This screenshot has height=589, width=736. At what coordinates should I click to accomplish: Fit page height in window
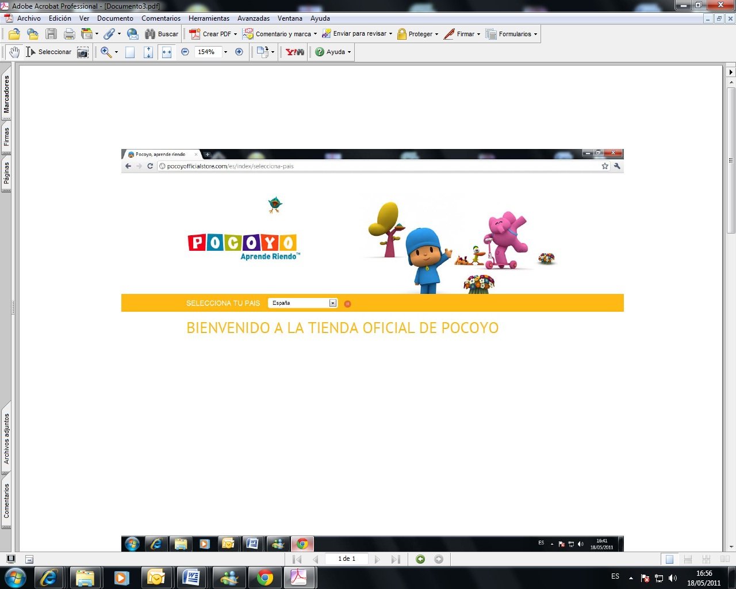click(148, 52)
